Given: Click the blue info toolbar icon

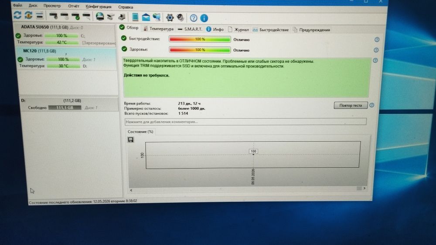Looking at the screenshot, I should 204,18.
